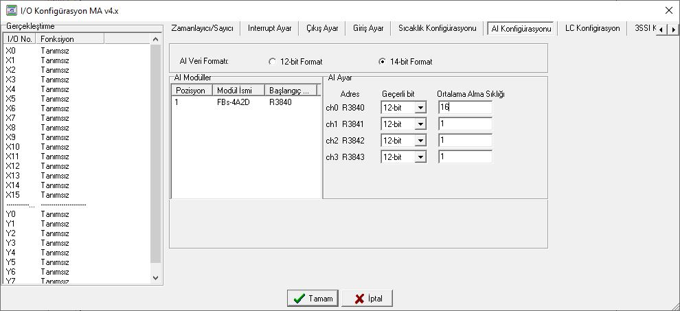
Task: Open the Interrupt Ayar tab
Action: (x=269, y=29)
